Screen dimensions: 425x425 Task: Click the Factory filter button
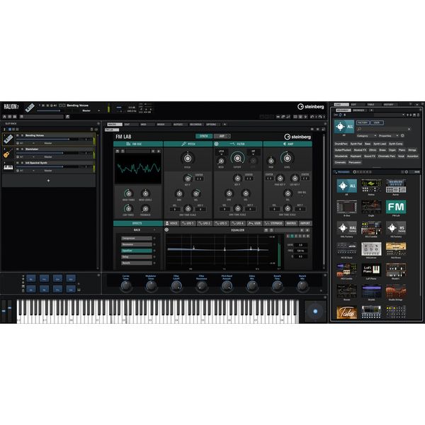[363, 122]
